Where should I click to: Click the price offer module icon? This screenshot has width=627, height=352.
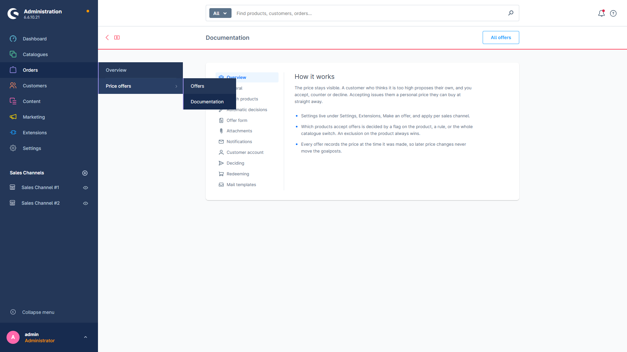[117, 37]
